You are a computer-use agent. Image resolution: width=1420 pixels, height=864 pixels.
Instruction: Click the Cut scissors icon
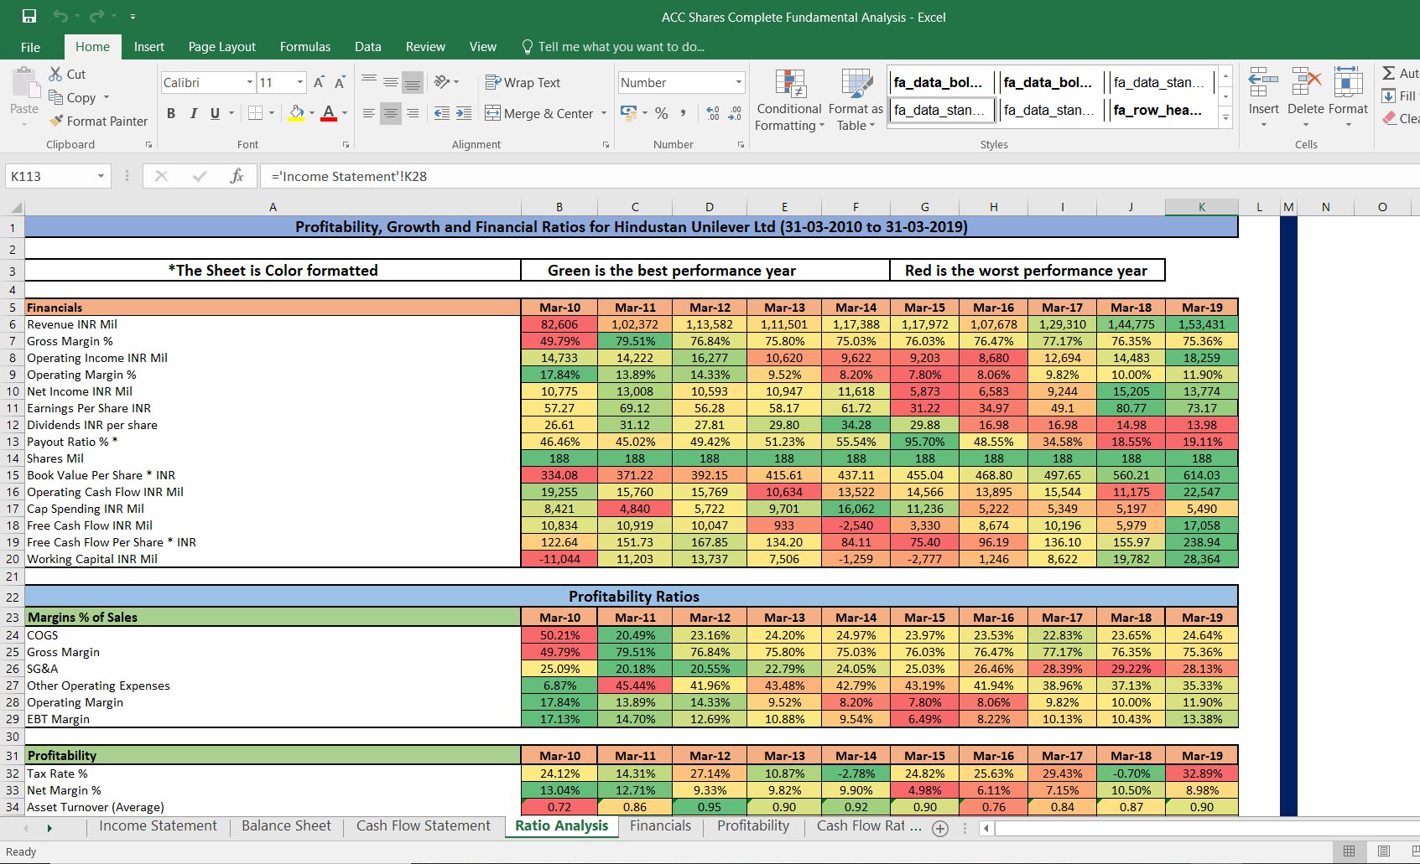pos(55,74)
